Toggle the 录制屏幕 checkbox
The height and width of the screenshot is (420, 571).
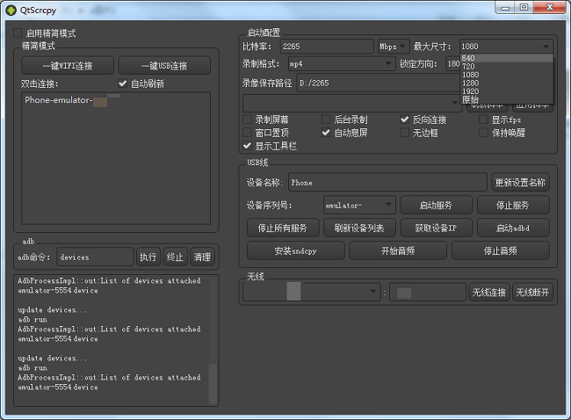247,119
